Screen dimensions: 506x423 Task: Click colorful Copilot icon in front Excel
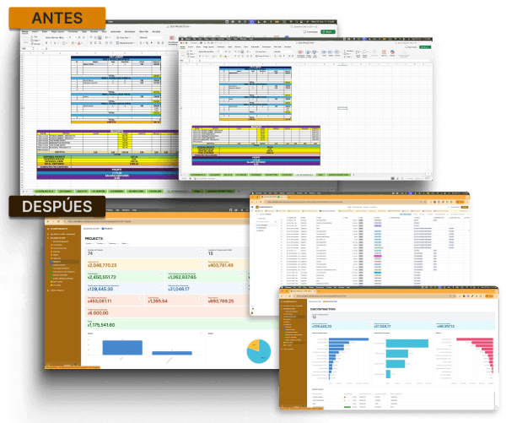[x=392, y=52]
